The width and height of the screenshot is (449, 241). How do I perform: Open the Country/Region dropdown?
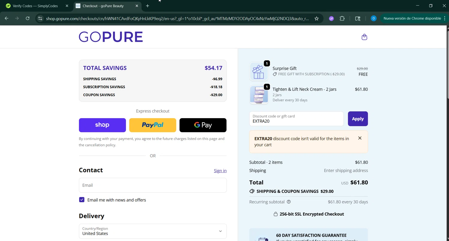pyautogui.click(x=153, y=231)
